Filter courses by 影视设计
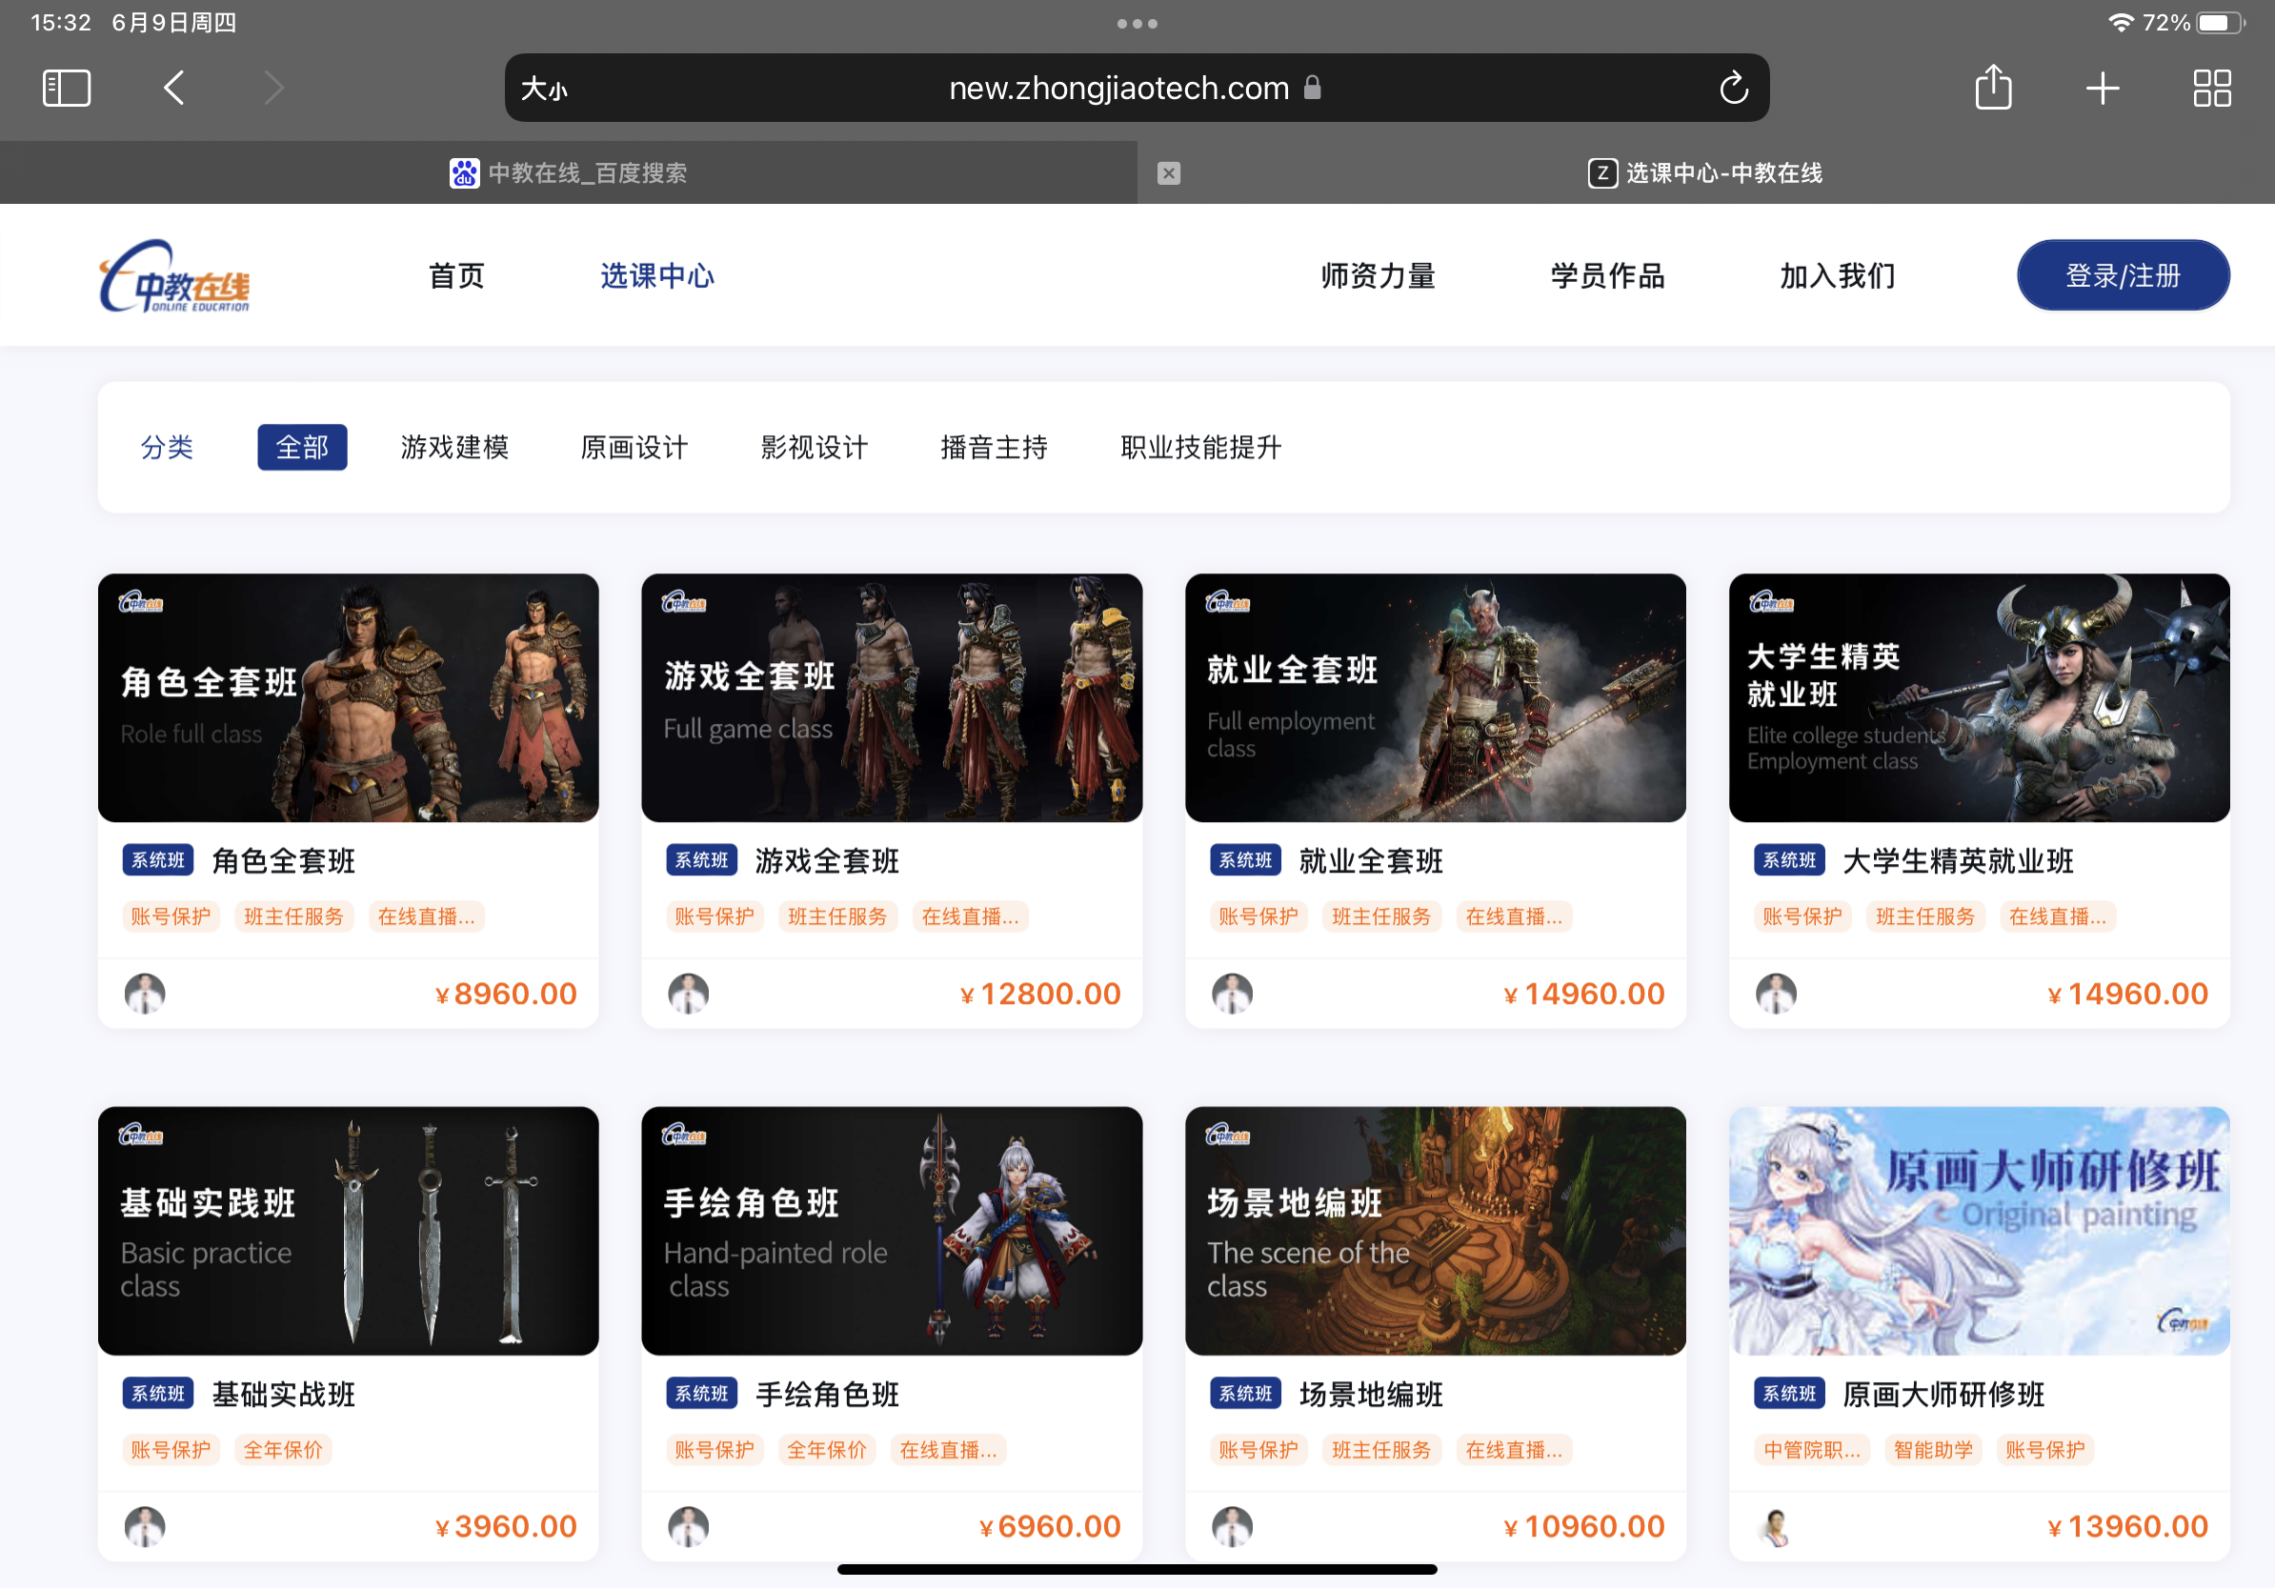The height and width of the screenshot is (1589, 2275). pos(815,447)
